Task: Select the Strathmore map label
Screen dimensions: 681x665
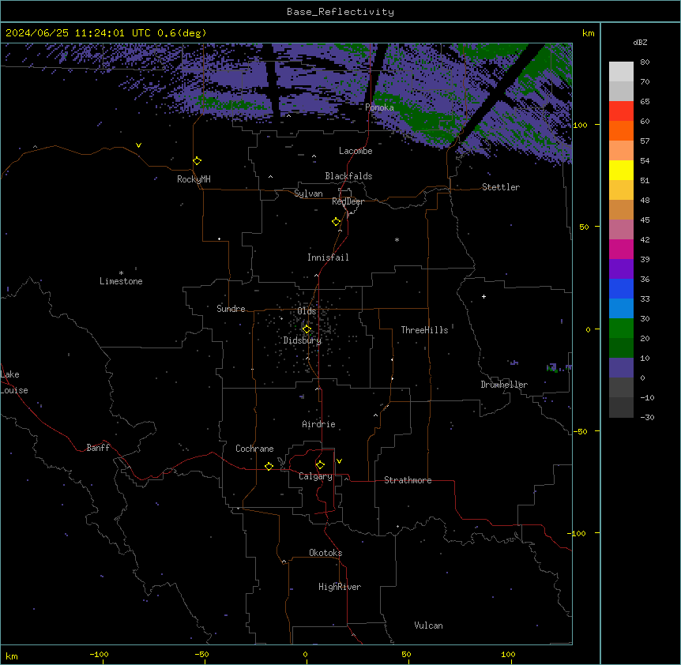Action: 408,480
